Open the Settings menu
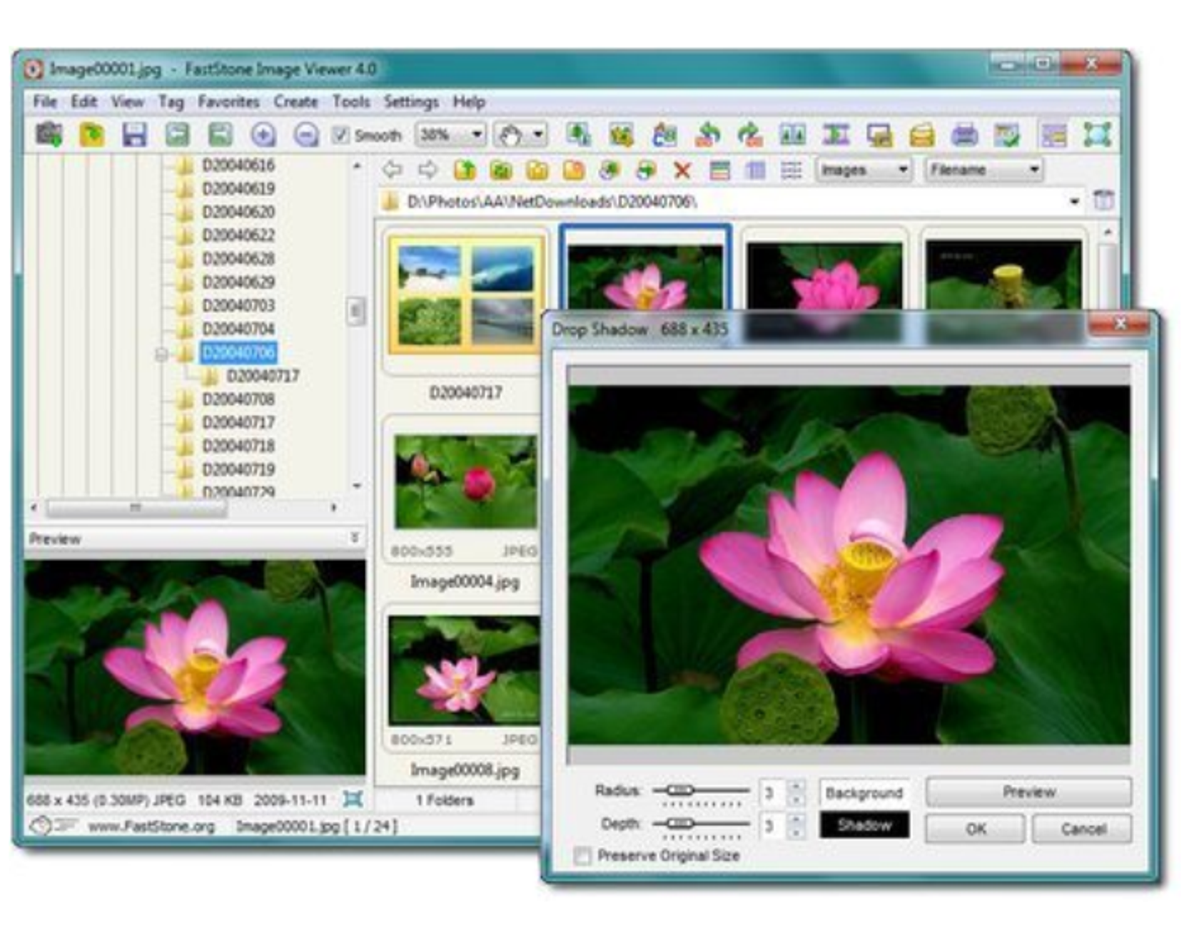The width and height of the screenshot is (1199, 925). click(411, 102)
